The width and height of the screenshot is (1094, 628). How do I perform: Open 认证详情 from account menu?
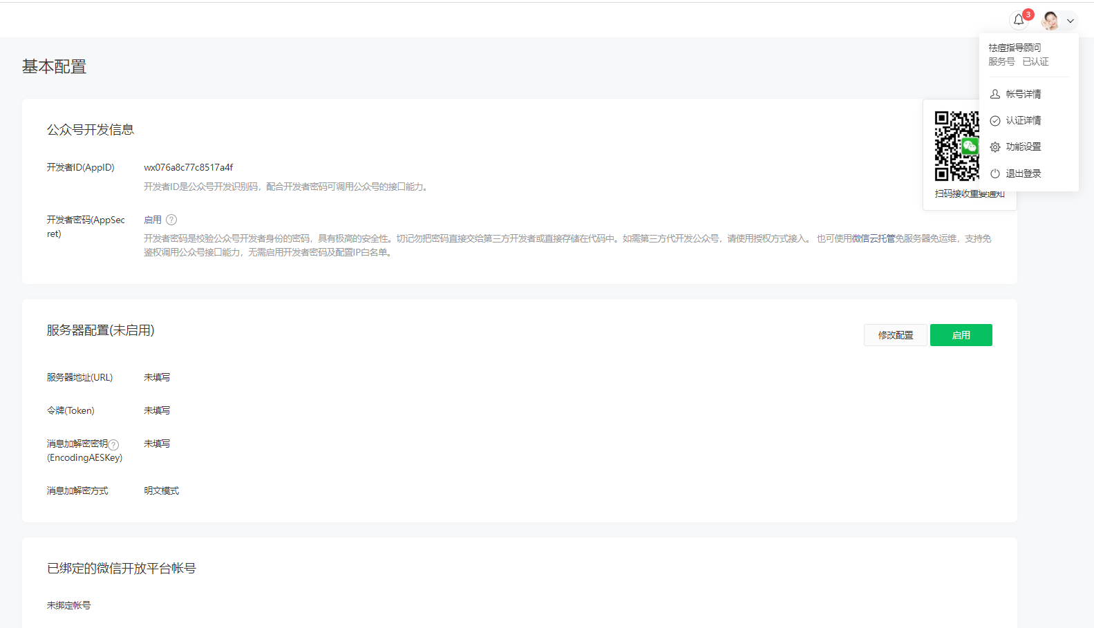coord(1023,120)
